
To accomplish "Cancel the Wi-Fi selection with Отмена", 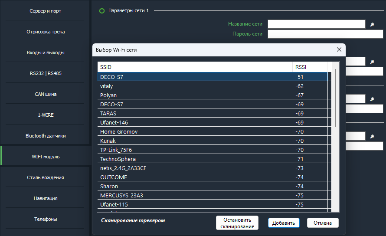I will (323, 223).
